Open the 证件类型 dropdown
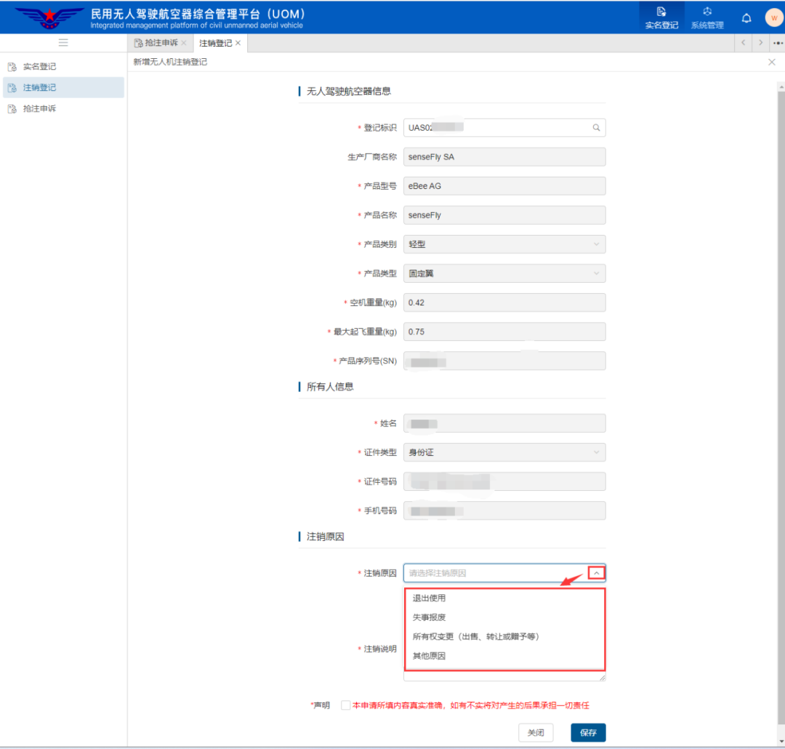 504,452
